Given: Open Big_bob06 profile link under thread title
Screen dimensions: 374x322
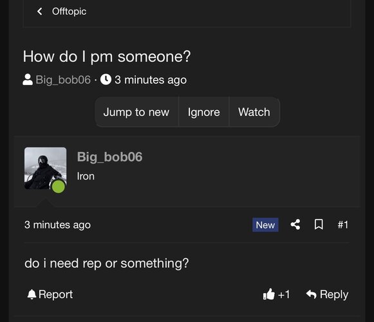Looking at the screenshot, I should [63, 80].
